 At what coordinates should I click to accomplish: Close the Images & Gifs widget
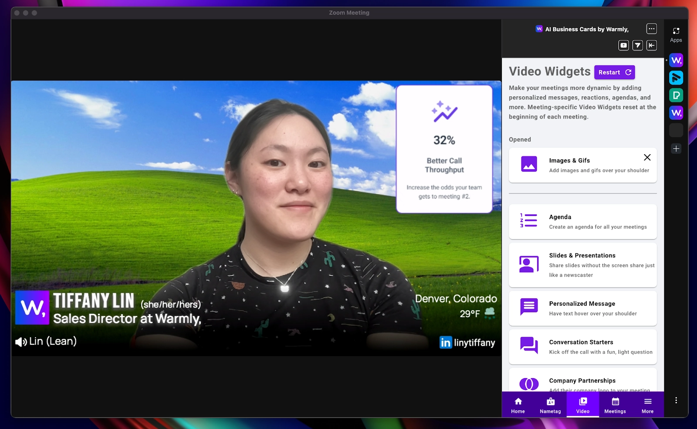point(647,157)
